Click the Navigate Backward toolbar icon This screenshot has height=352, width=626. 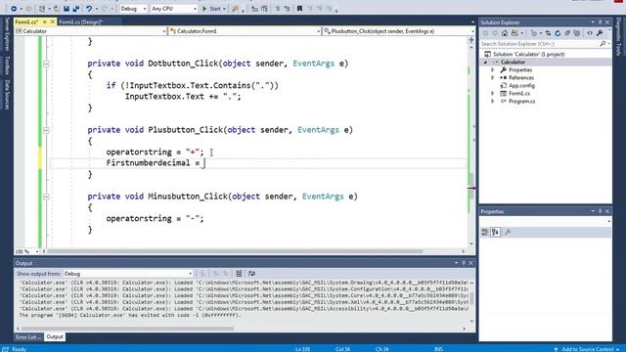(14, 9)
